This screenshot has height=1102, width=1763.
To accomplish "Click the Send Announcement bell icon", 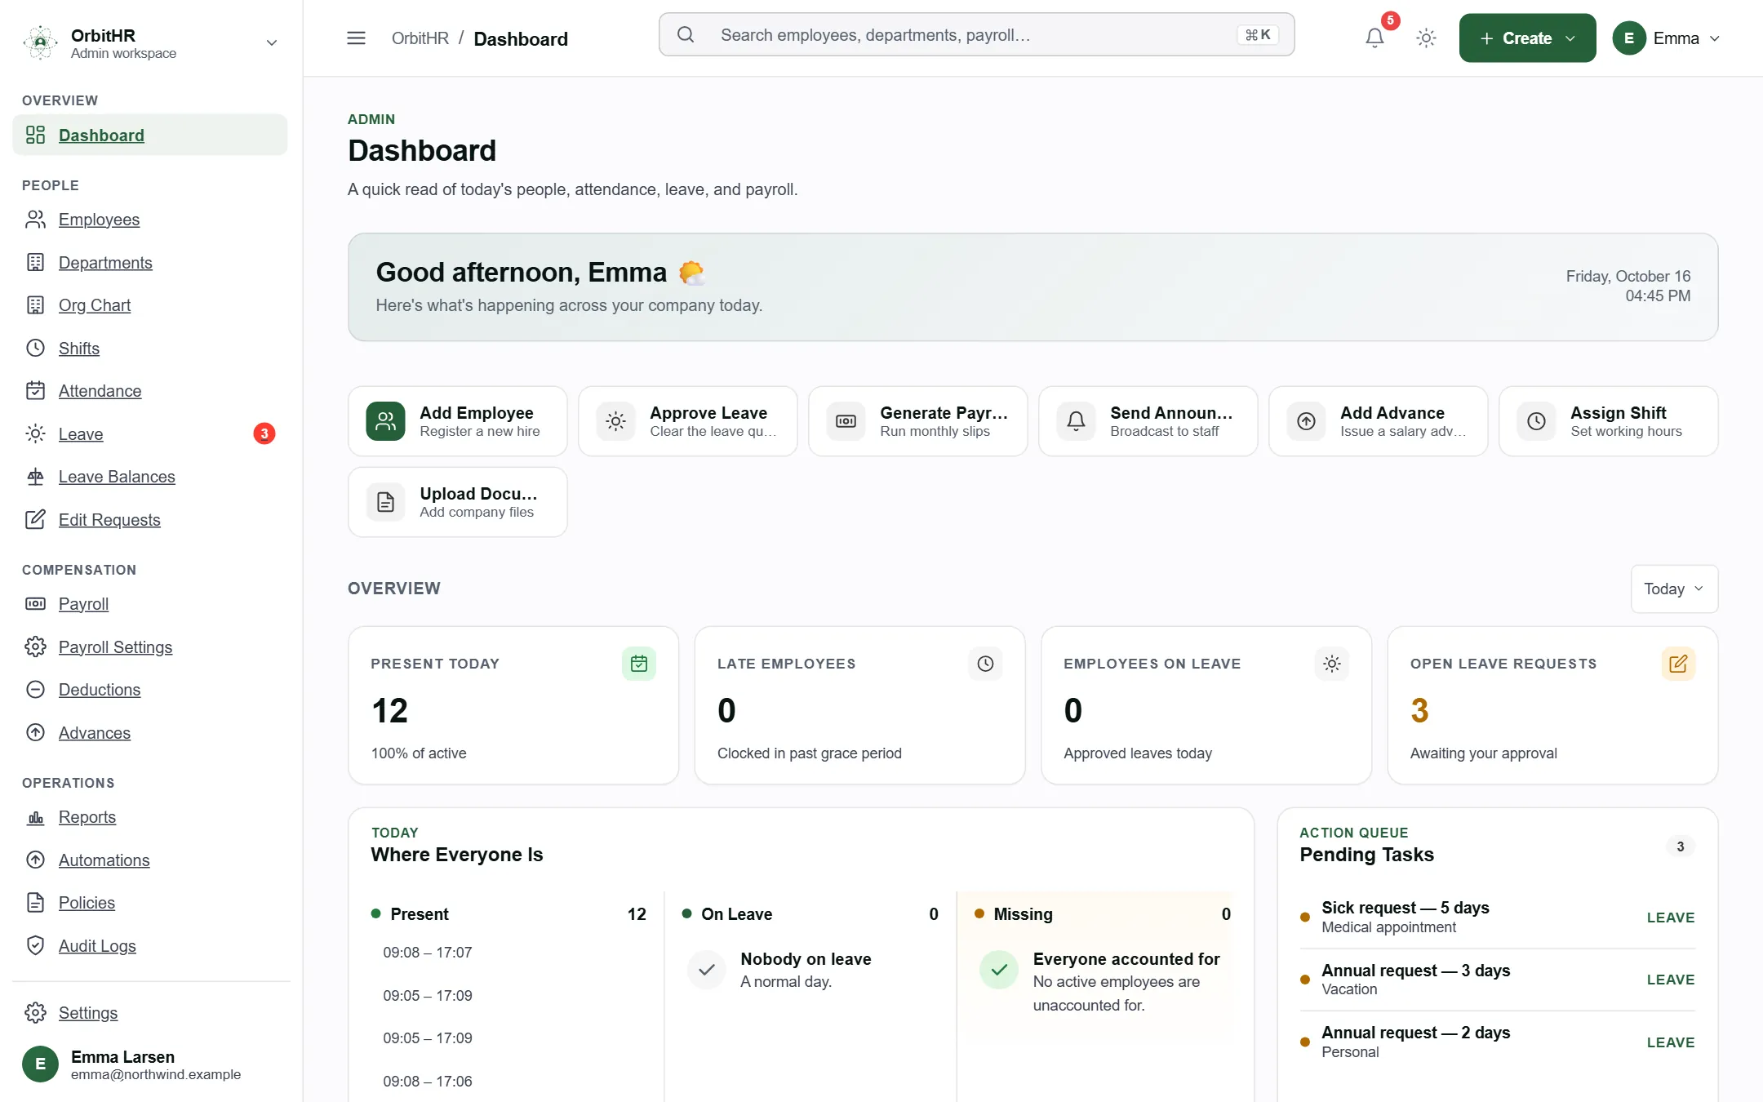I will pos(1076,421).
